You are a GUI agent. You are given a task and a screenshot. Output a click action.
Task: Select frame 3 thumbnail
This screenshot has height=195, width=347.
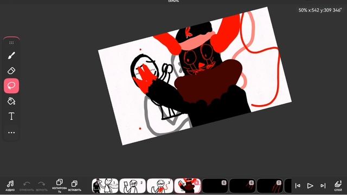click(160, 186)
